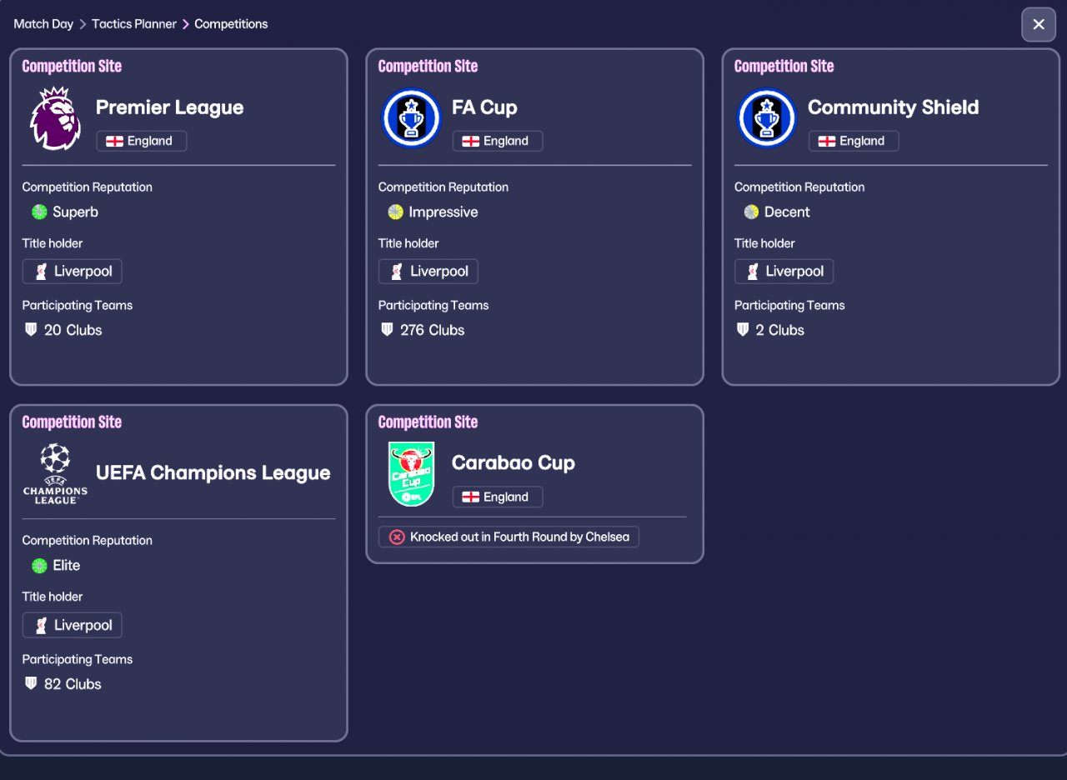The height and width of the screenshot is (780, 1067).
Task: Click the Impressive reputation yellow indicator icon
Action: tap(395, 212)
